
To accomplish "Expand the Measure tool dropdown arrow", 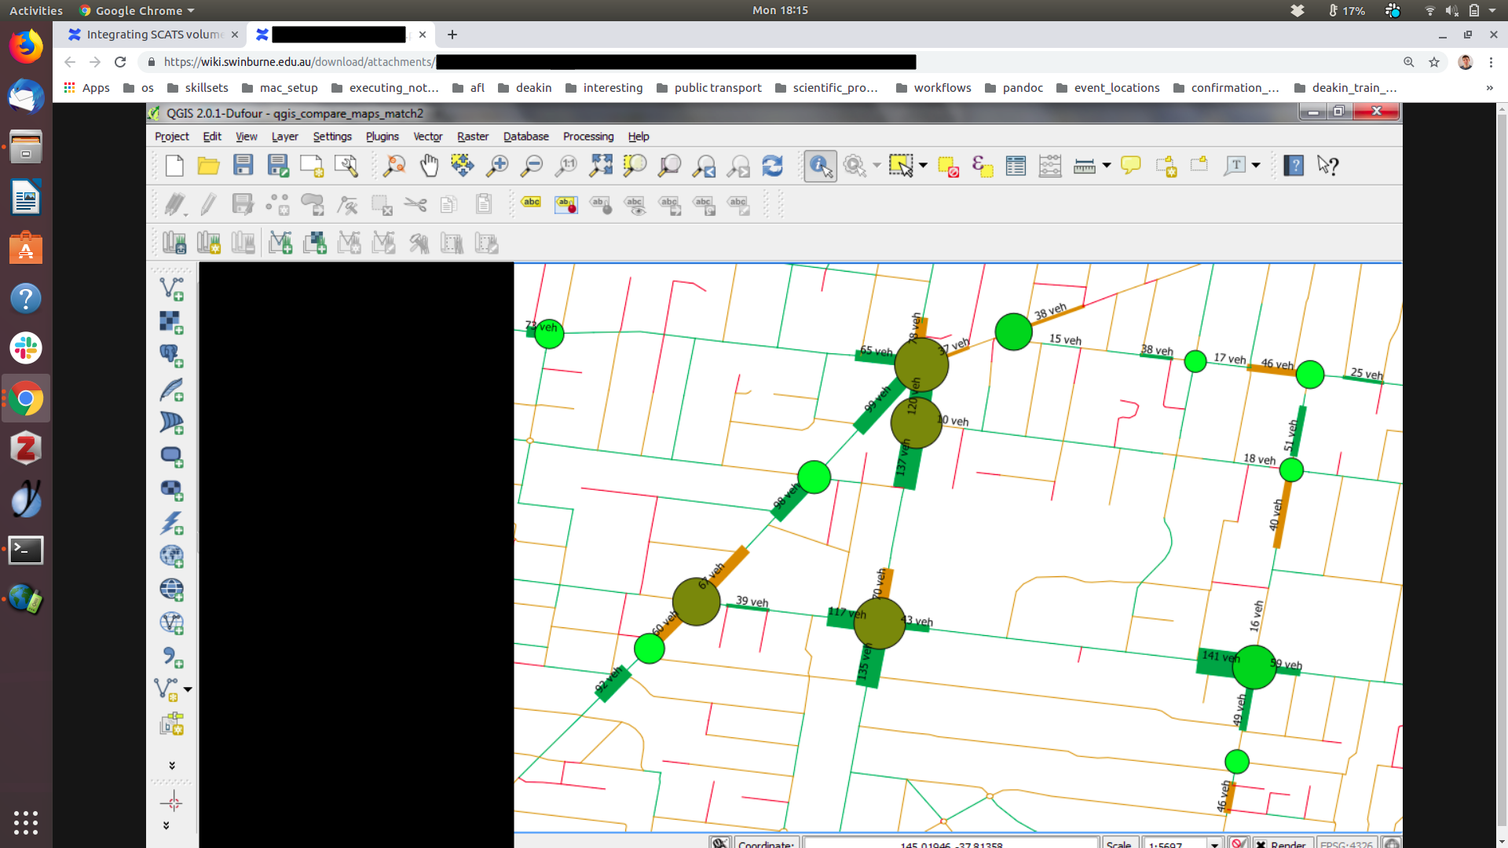I will pyautogui.click(x=1107, y=166).
